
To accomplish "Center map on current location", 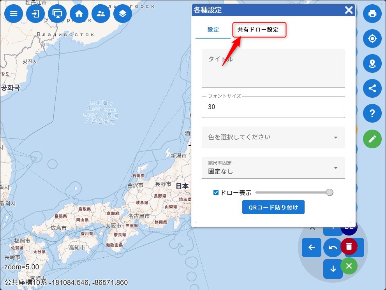I will point(372,39).
